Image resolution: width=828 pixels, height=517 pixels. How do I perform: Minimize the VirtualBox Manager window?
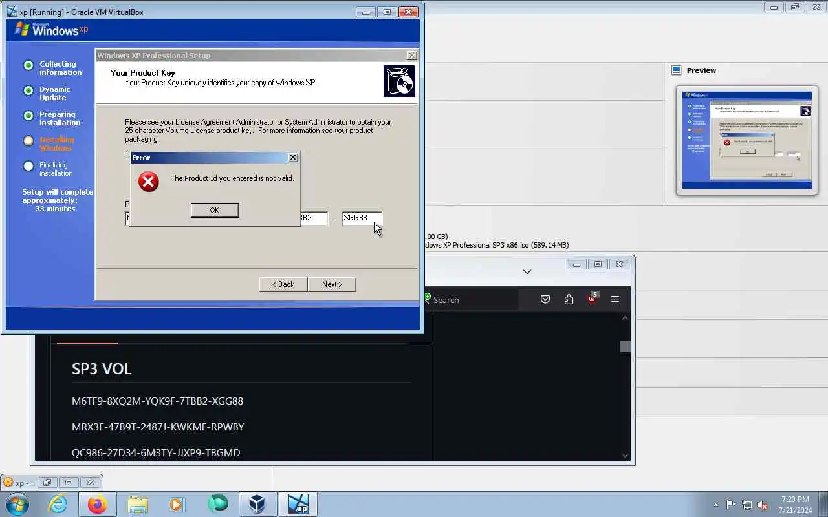pos(773,7)
